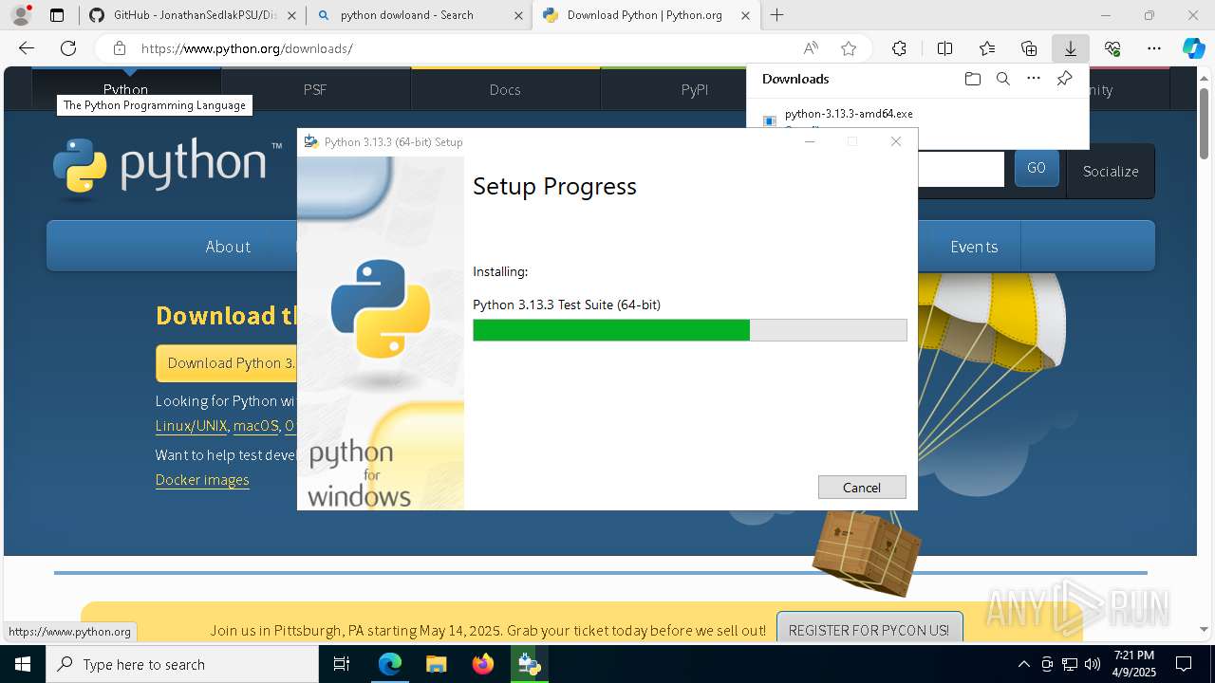Open Downloads folder icon in panel
Screen dimensions: 1215x683
[x=973, y=79]
